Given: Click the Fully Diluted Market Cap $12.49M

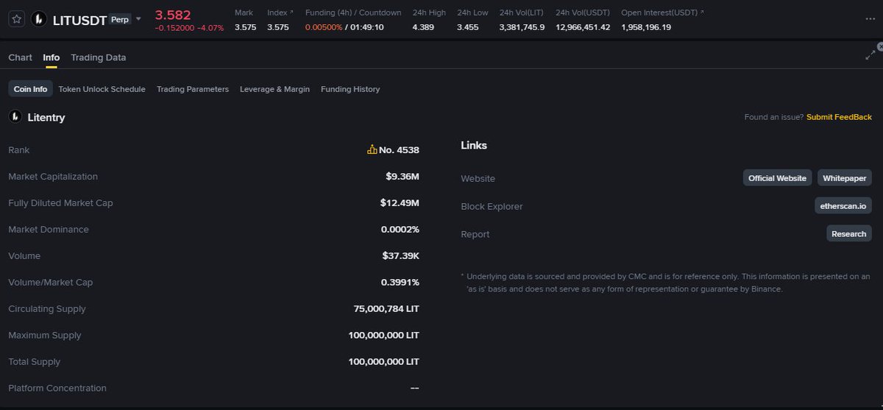Looking at the screenshot, I should [x=400, y=203].
